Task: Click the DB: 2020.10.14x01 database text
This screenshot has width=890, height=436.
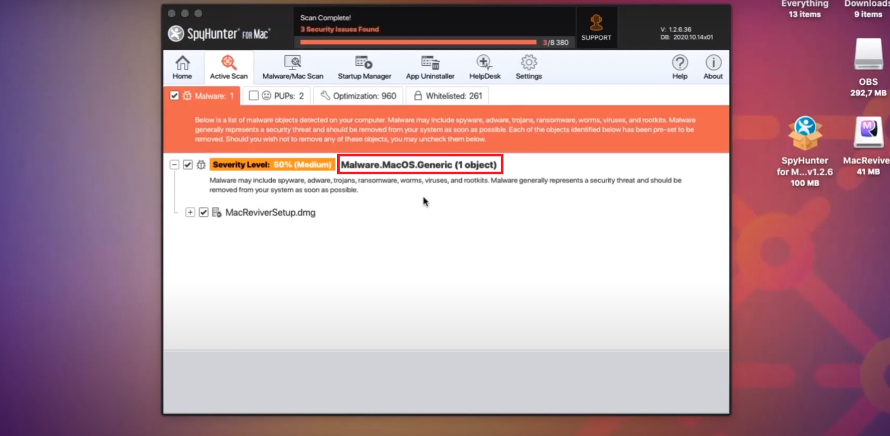Action: 687,37
